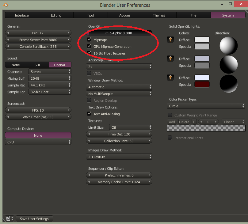Click Save User Settings button
The height and width of the screenshot is (224, 248).
coord(34,218)
